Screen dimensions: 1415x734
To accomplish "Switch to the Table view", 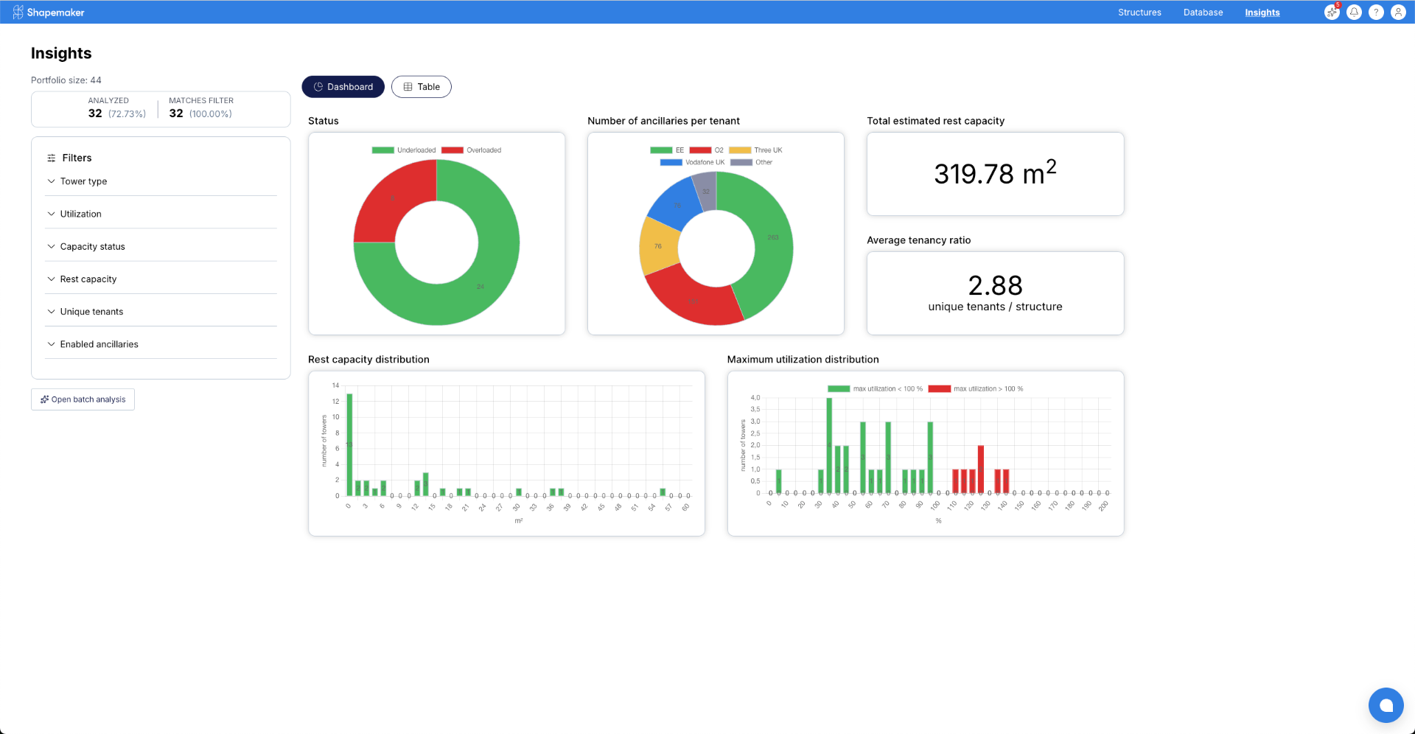I will click(x=422, y=87).
